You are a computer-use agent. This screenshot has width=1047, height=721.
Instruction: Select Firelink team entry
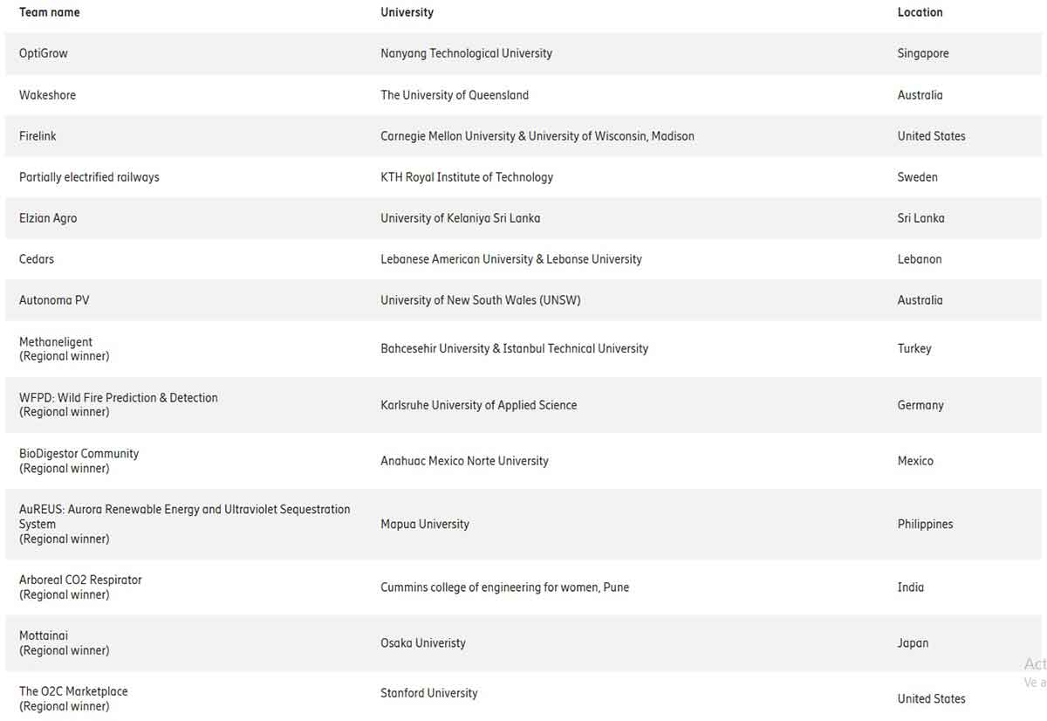(x=38, y=136)
